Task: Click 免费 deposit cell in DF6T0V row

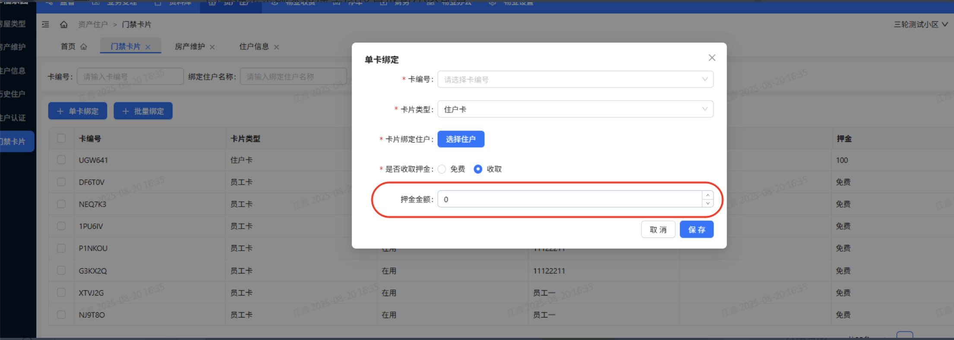Action: [x=843, y=182]
